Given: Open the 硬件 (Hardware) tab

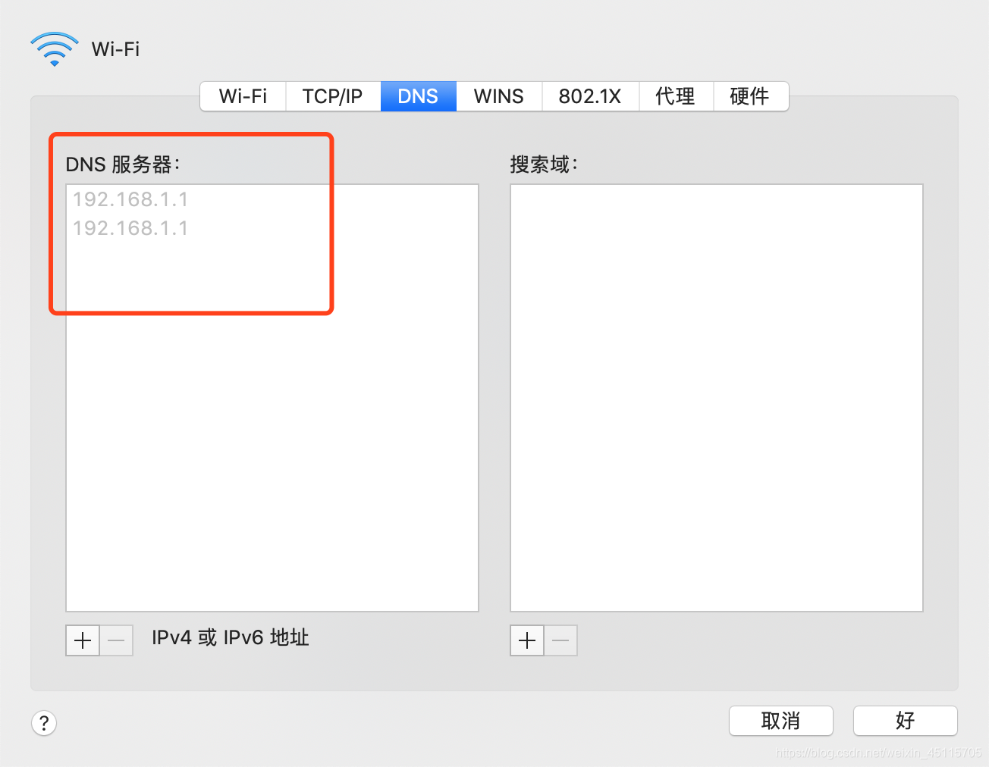Looking at the screenshot, I should point(750,96).
